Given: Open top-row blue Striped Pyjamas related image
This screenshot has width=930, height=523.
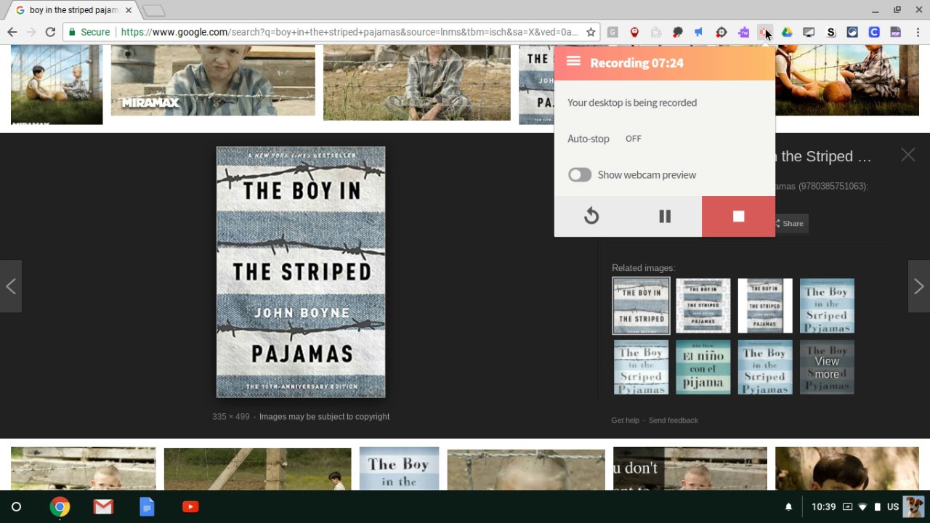Looking at the screenshot, I should click(x=827, y=306).
